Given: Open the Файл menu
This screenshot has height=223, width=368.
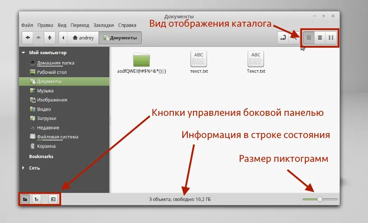Looking at the screenshot, I should (27, 25).
